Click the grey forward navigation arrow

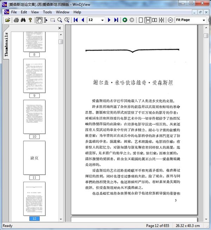[x=132, y=20]
